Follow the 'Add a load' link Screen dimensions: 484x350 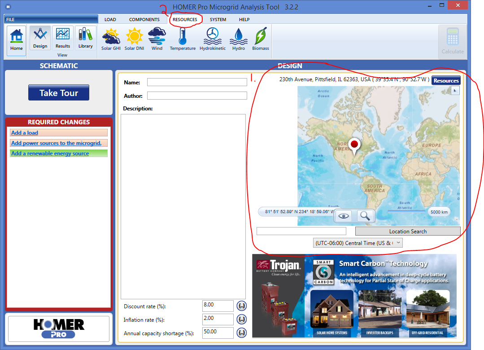25,133
